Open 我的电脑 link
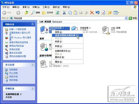The image size is (139, 104). point(13,80)
